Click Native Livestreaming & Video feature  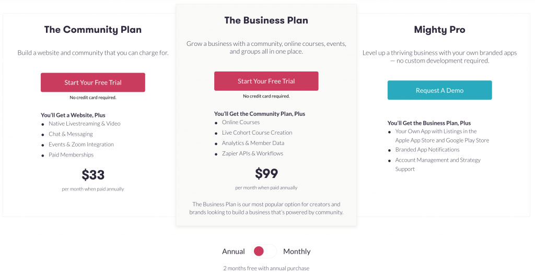[84, 124]
